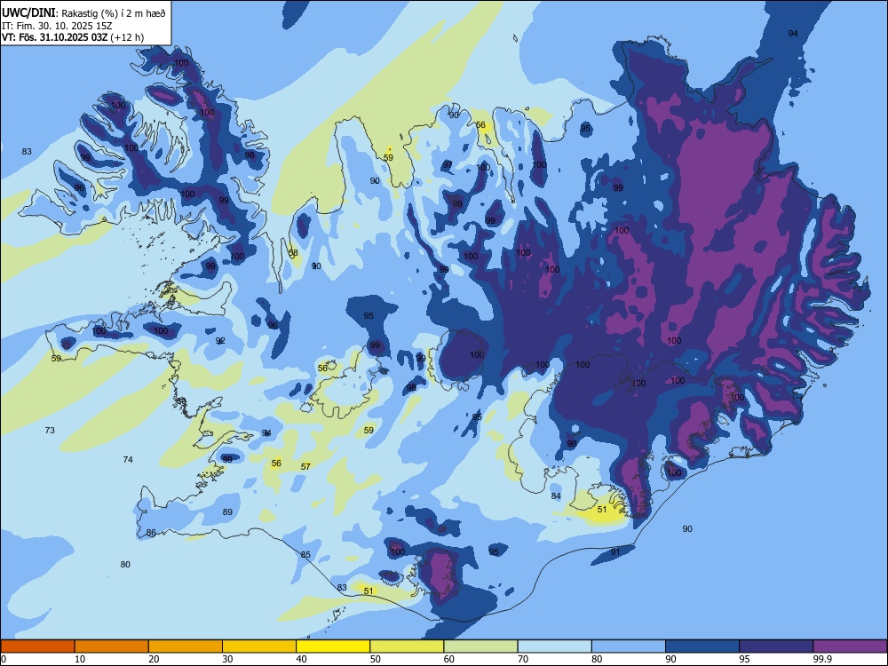Click the '58' humidity value on the map

pos(293,252)
